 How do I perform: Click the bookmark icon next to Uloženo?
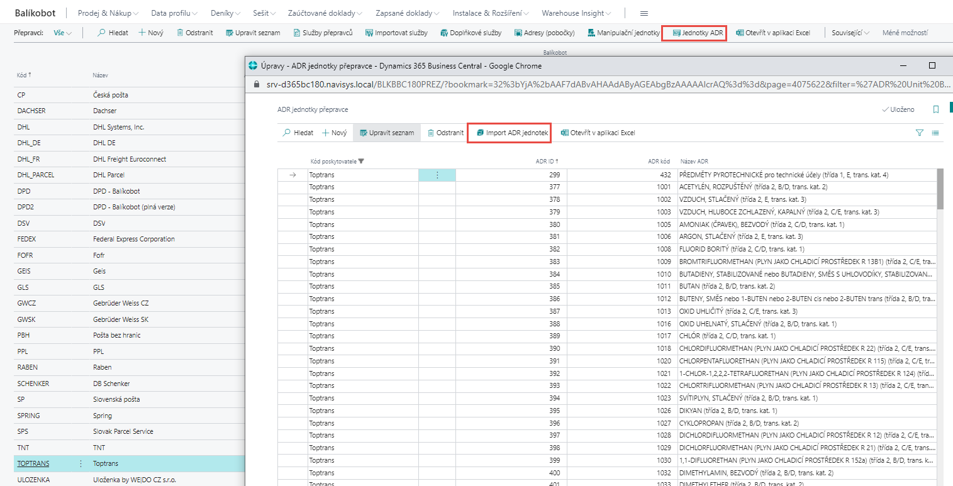[x=936, y=109]
